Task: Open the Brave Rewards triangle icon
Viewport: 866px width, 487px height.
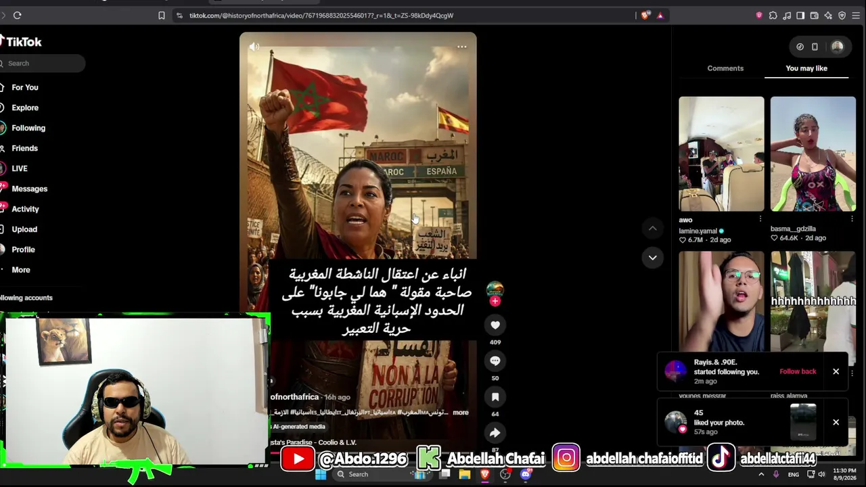Action: 660,16
